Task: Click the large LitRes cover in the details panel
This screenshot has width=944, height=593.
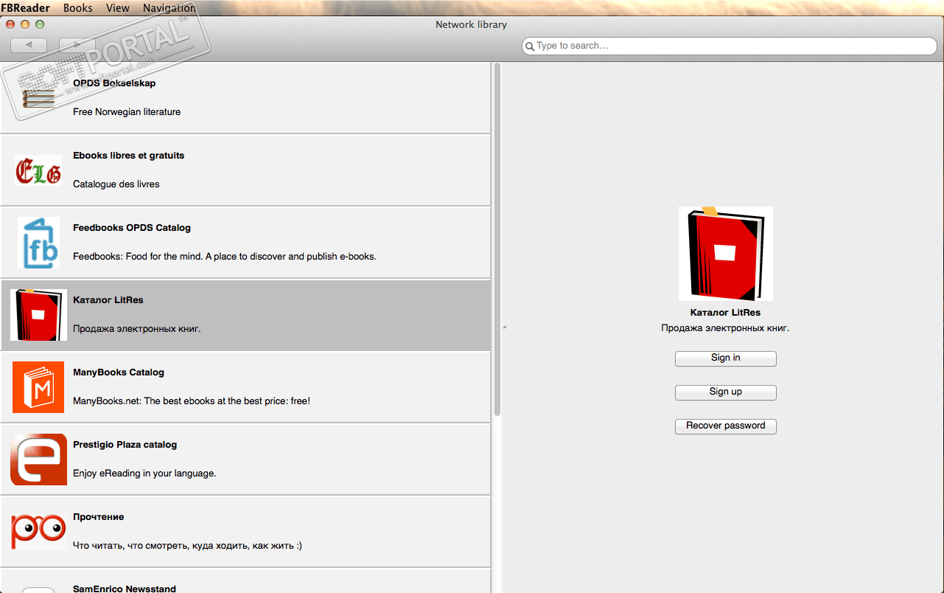Action: pos(726,254)
